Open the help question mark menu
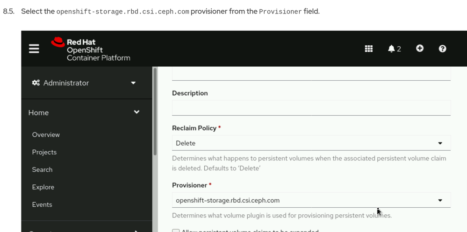The height and width of the screenshot is (232, 467). click(443, 49)
